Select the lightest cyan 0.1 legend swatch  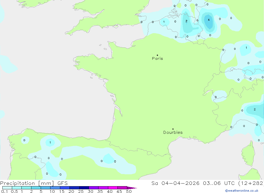point(7,188)
